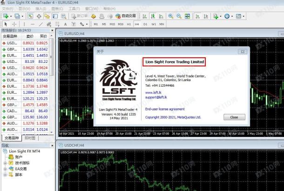Viewport: 284px width, 191px height.
Task: Open the Indicators list dropdown
Action: tap(220, 16)
